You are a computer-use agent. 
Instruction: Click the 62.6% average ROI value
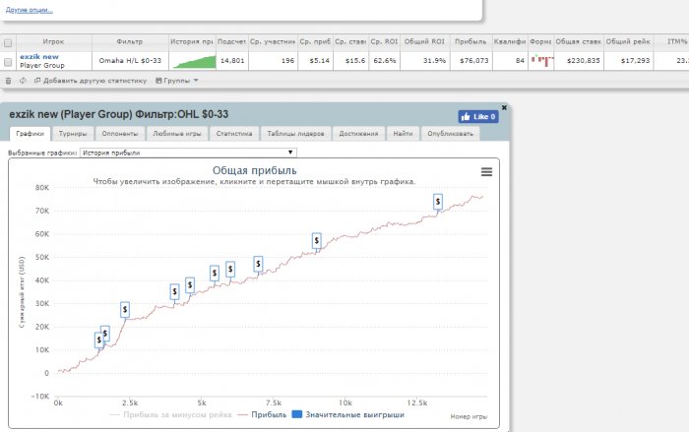[385, 61]
